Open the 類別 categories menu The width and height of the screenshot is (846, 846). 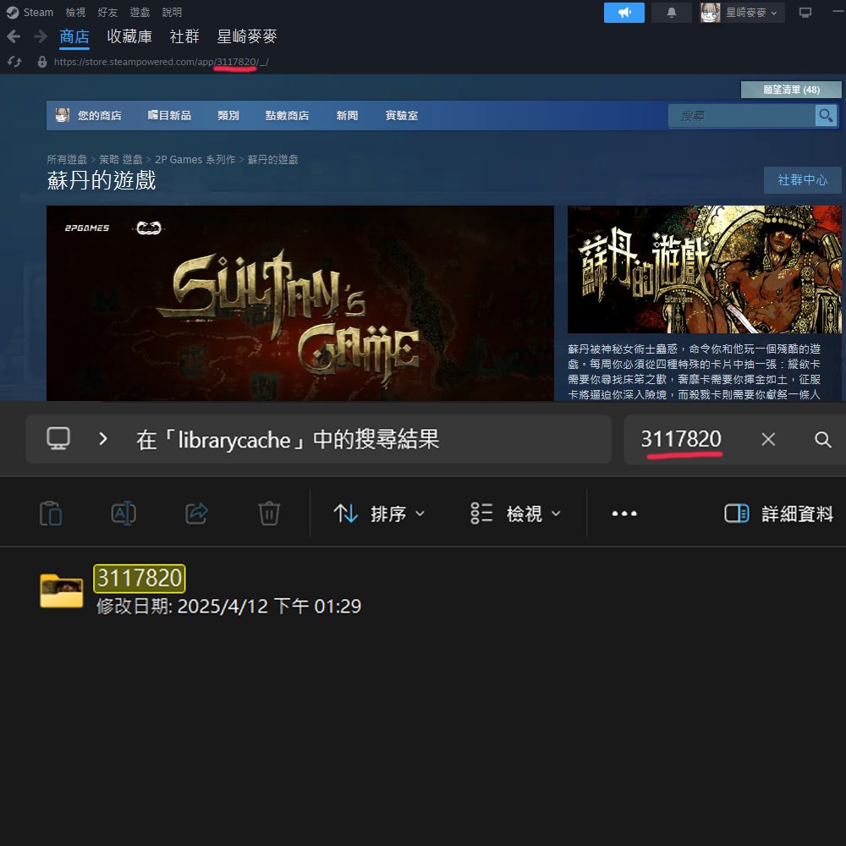point(228,115)
